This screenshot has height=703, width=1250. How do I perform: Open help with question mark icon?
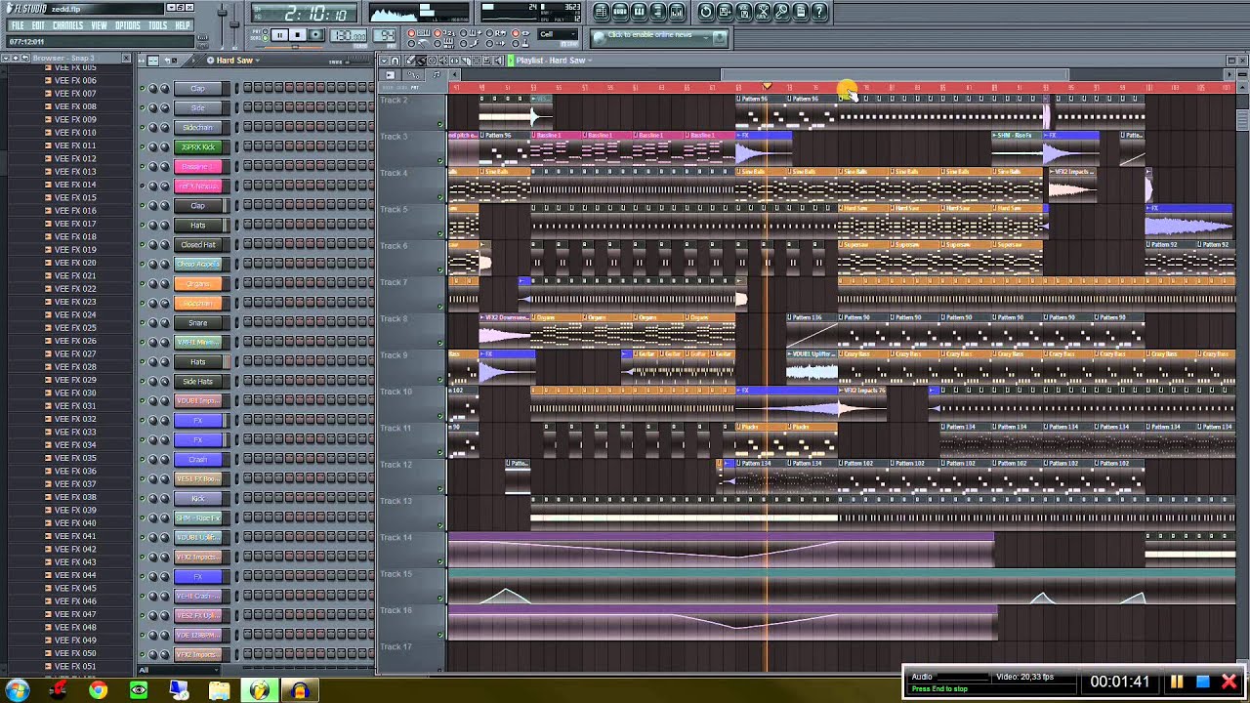tap(819, 12)
